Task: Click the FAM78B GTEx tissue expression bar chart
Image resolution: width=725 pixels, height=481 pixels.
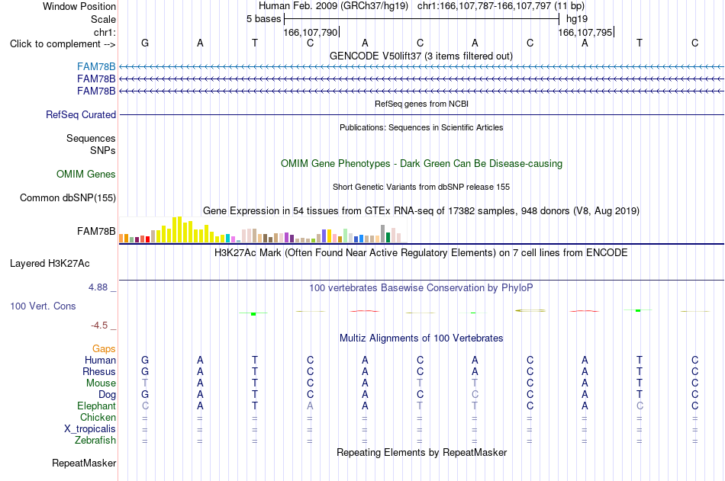Action: pos(263,229)
